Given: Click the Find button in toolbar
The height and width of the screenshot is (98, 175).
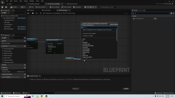Looking at the screenshot, I should tap(31, 7).
